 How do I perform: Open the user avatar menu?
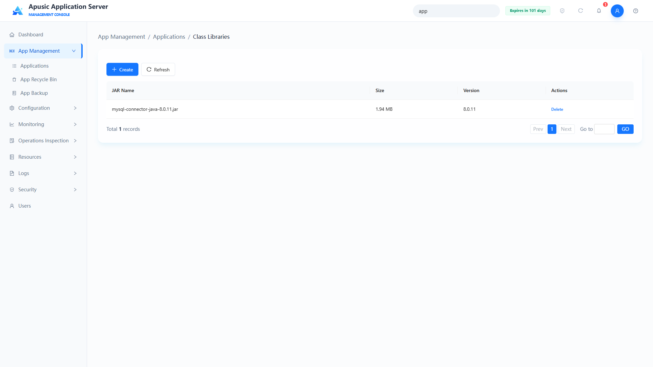coord(617,11)
